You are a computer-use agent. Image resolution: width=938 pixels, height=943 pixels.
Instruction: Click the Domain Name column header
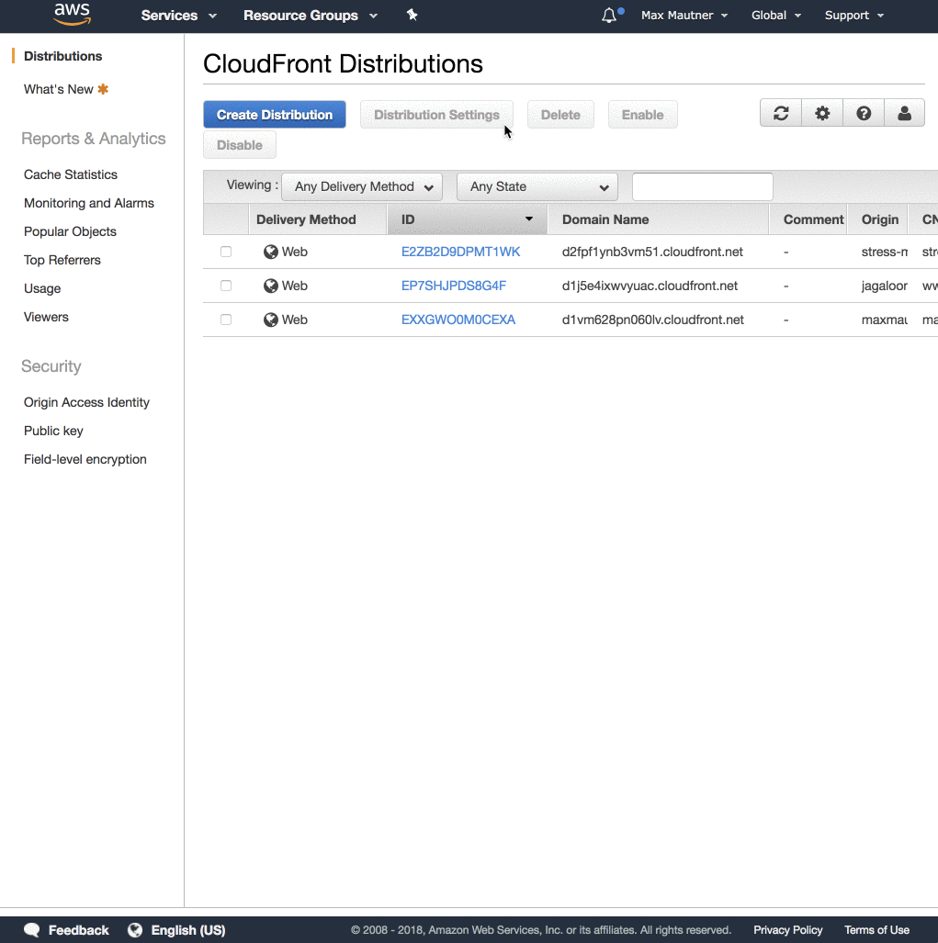tap(658, 219)
